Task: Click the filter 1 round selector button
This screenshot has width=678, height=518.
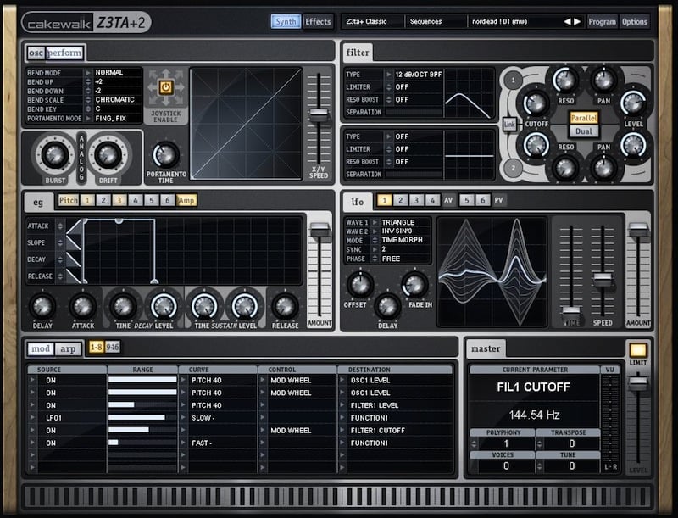Action: point(514,80)
